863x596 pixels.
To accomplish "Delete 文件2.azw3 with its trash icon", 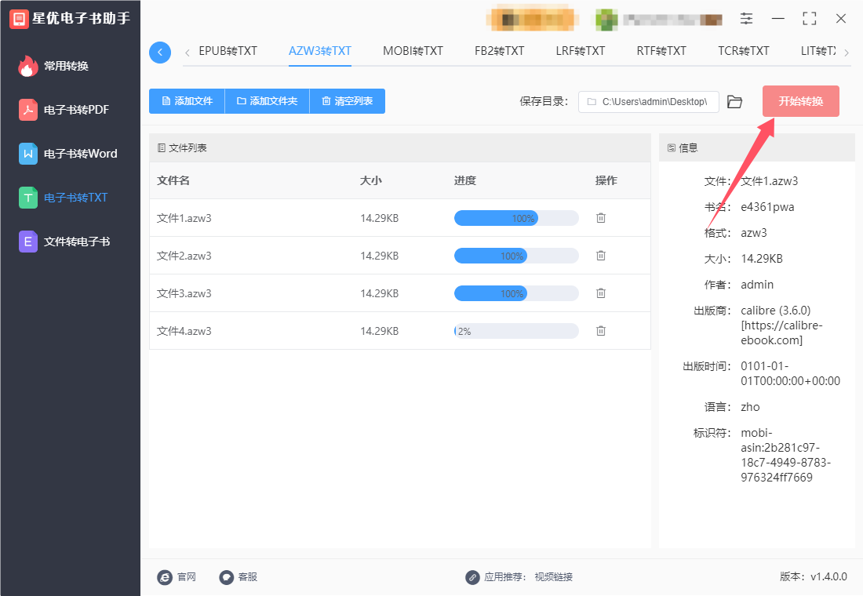I will pyautogui.click(x=600, y=256).
